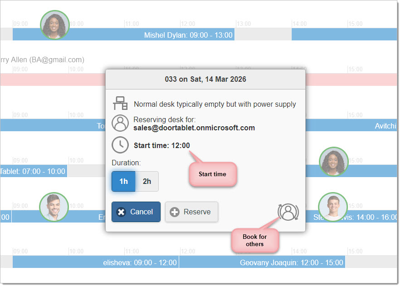Open the Book for others icon
The image size is (401, 287).
pyautogui.click(x=289, y=212)
